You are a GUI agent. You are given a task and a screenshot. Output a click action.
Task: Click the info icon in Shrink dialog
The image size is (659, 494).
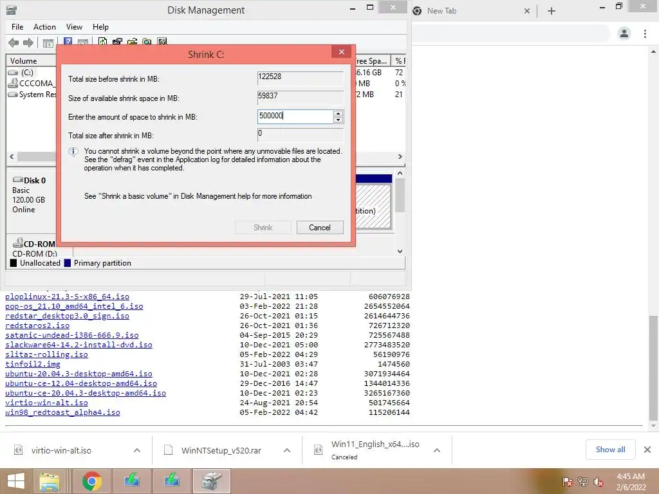point(73,152)
